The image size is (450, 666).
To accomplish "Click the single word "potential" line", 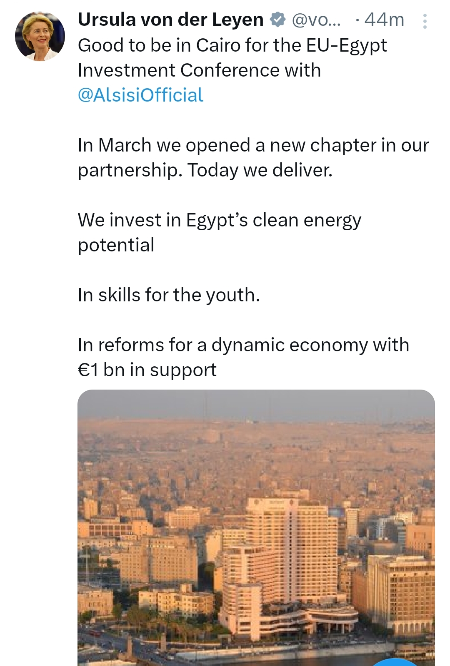I will coord(116,245).
